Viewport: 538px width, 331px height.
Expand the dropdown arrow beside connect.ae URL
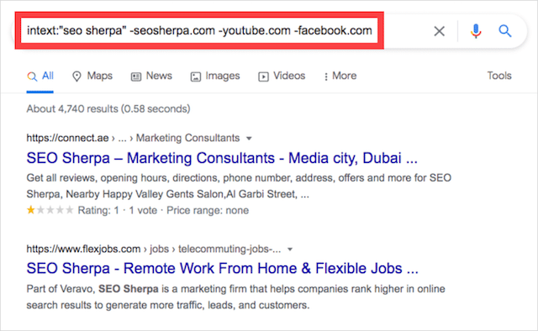[249, 139]
